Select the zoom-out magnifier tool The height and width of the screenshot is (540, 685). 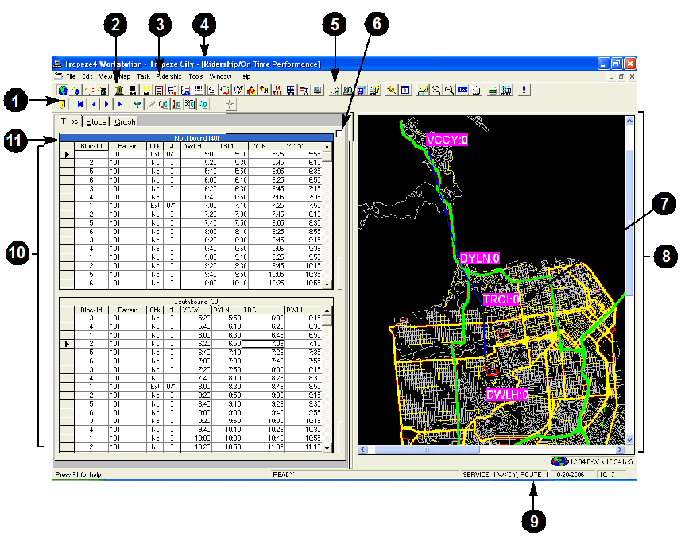448,89
